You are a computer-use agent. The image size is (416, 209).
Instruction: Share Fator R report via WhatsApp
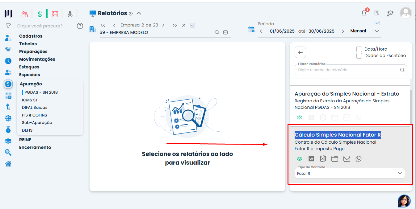coord(358,159)
